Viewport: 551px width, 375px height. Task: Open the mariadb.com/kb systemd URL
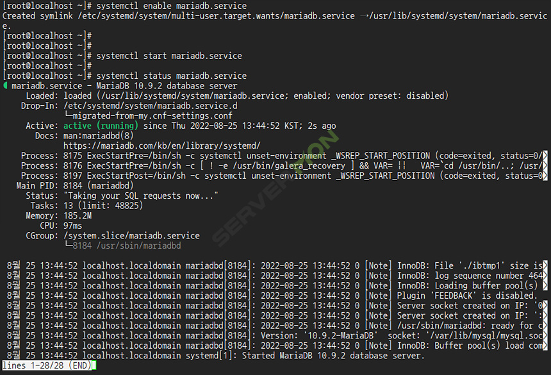(162, 146)
